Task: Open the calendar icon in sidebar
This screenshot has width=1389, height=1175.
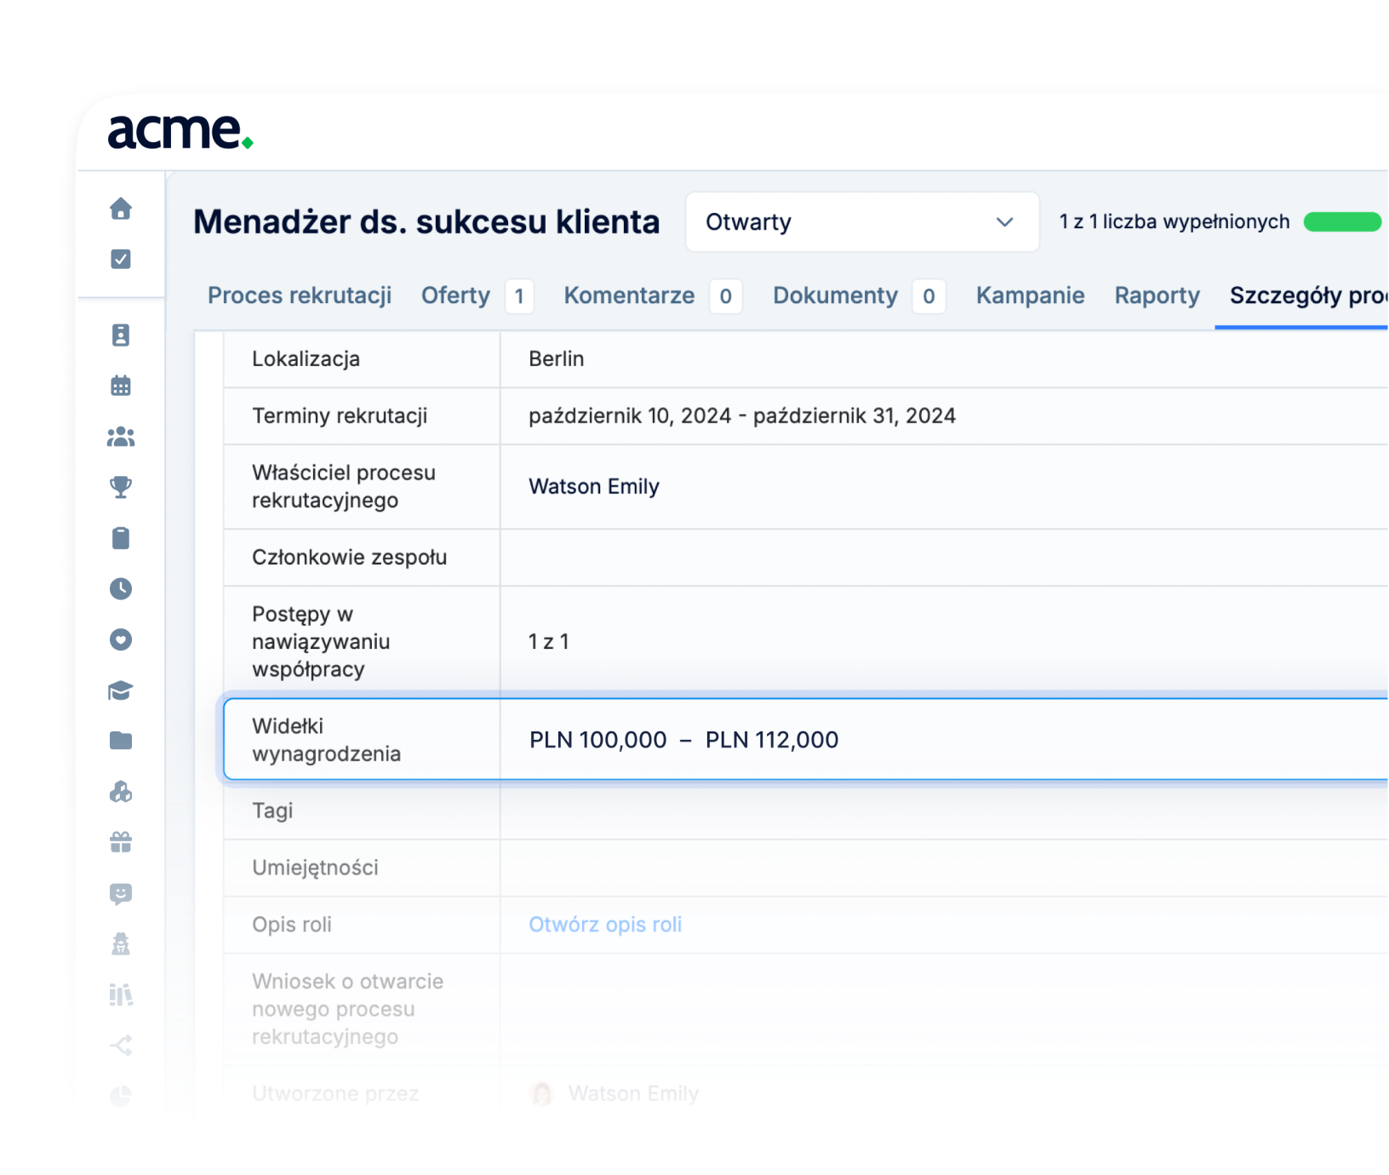Action: click(121, 386)
